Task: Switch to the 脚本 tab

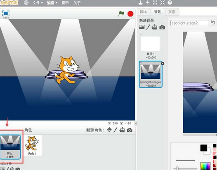Action: pos(144,12)
